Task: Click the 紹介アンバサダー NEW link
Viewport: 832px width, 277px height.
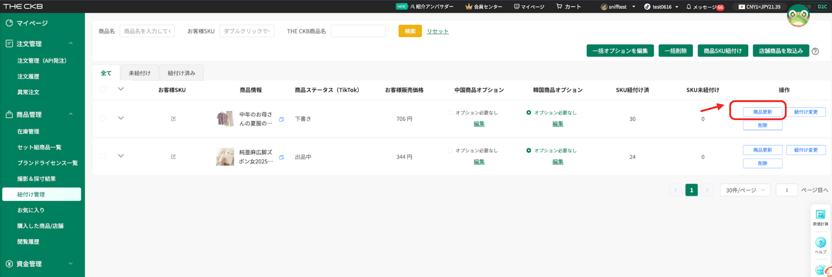Action: click(x=424, y=7)
